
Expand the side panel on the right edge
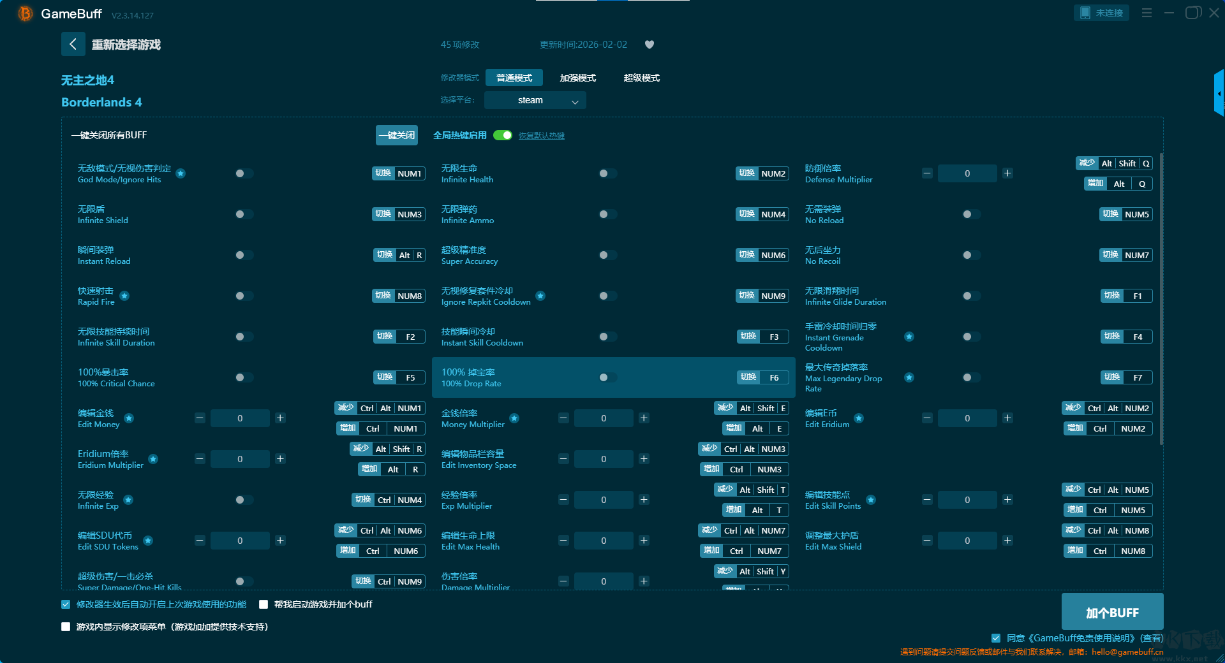click(1219, 93)
